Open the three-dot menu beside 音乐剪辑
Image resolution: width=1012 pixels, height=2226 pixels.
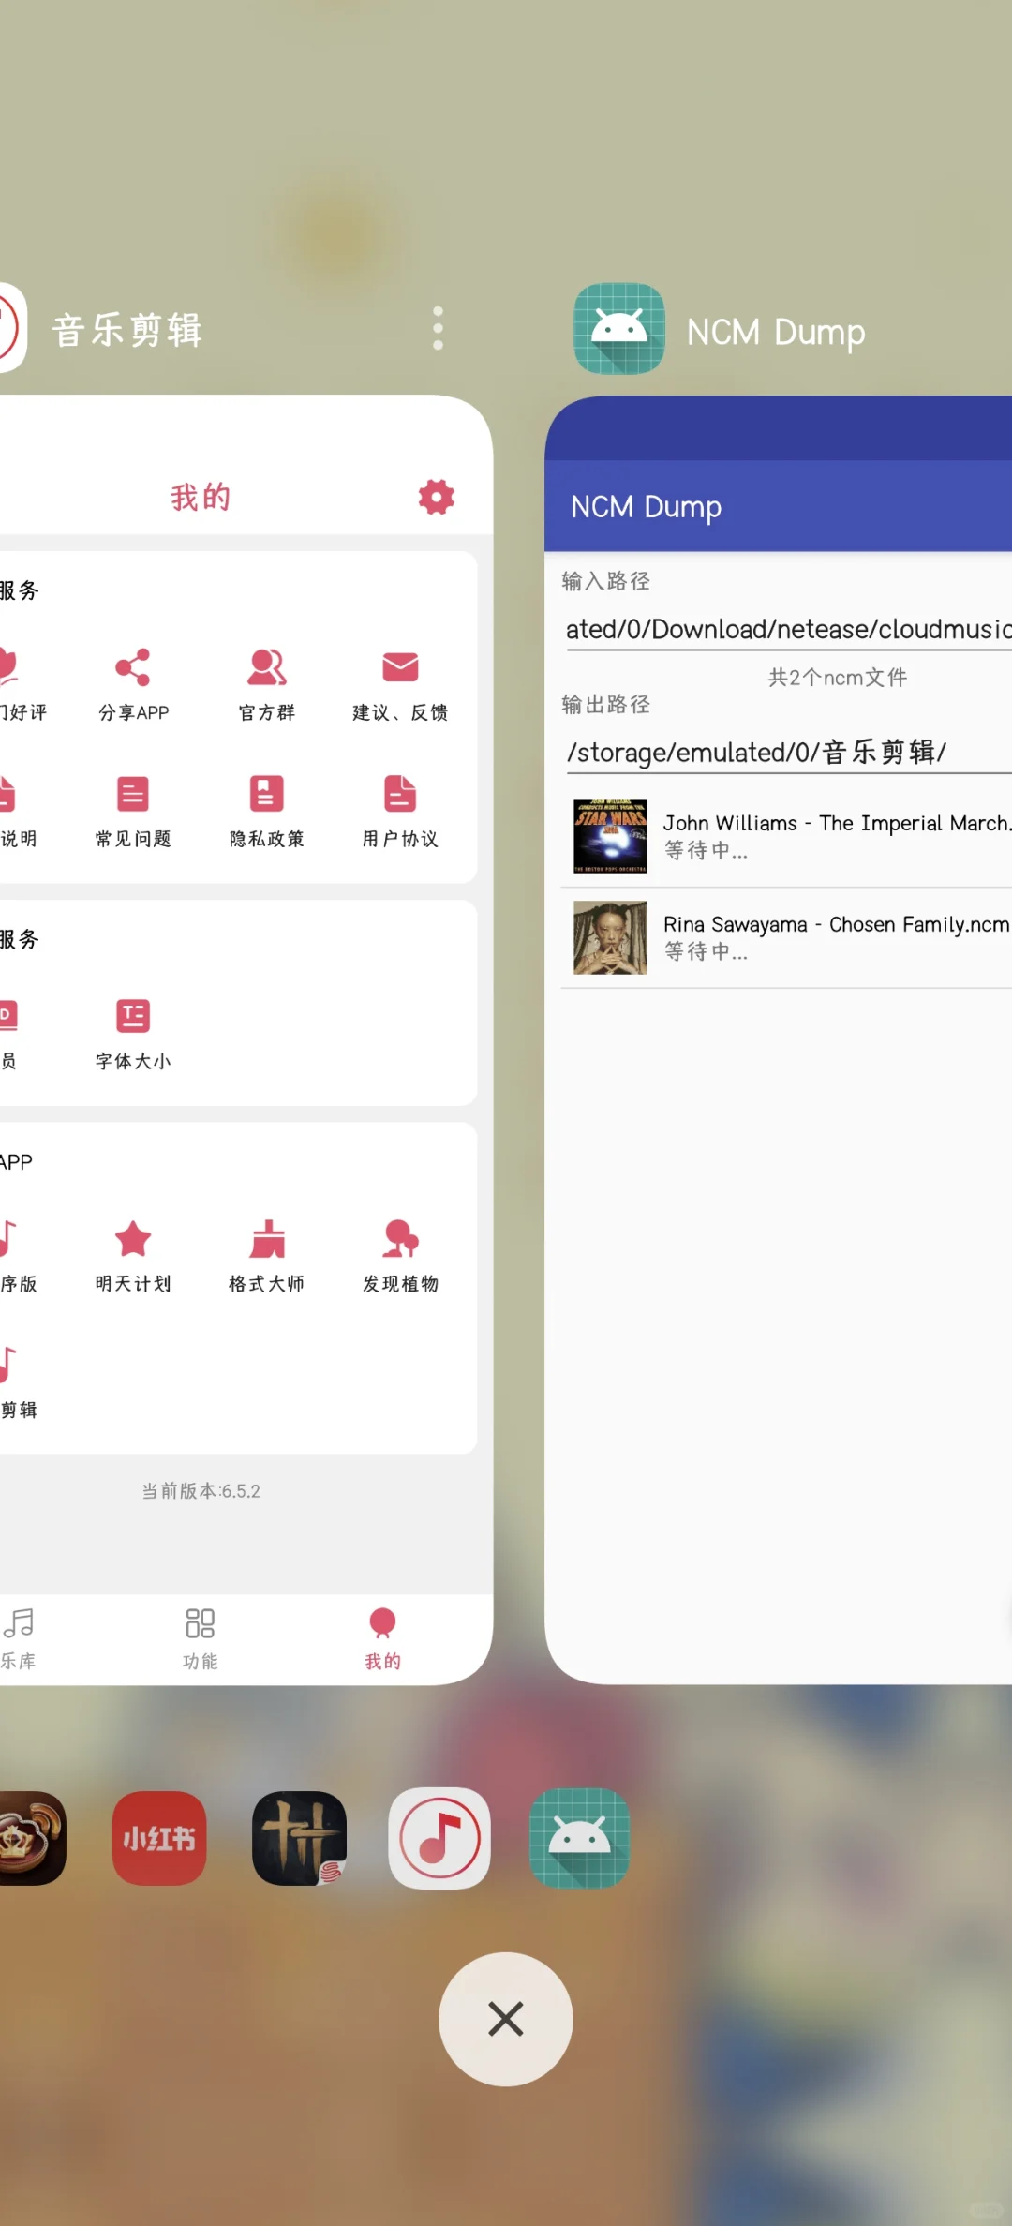(438, 328)
